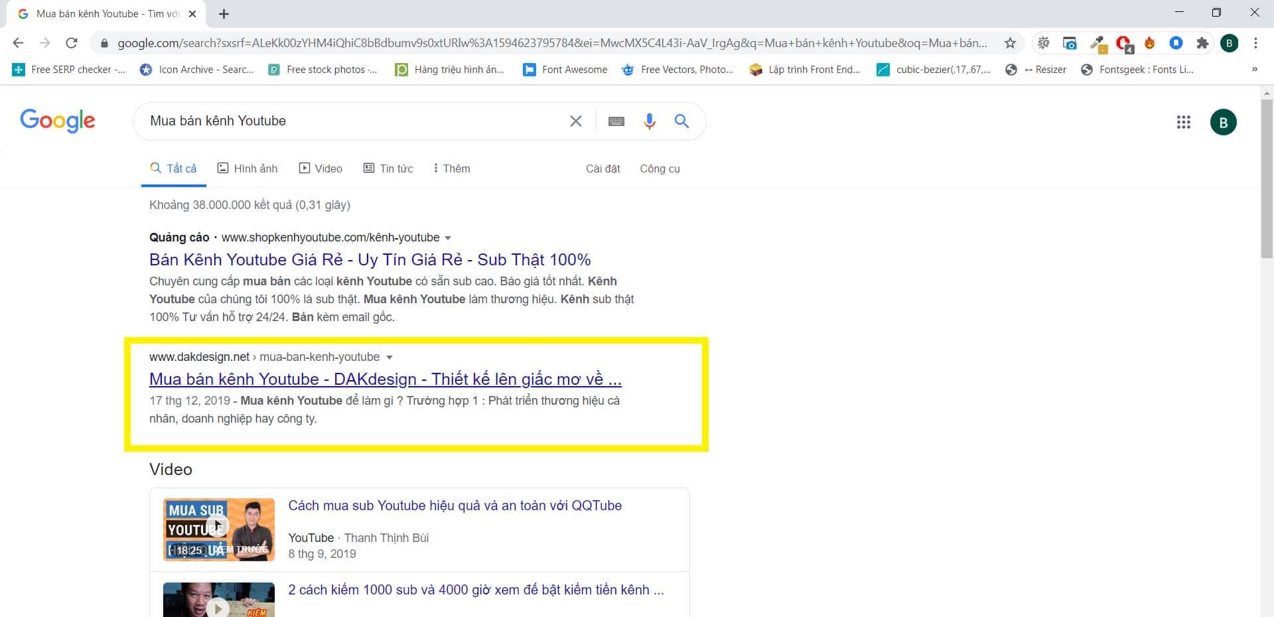Click the browser forward arrow
1274x617 pixels.
pyautogui.click(x=44, y=43)
